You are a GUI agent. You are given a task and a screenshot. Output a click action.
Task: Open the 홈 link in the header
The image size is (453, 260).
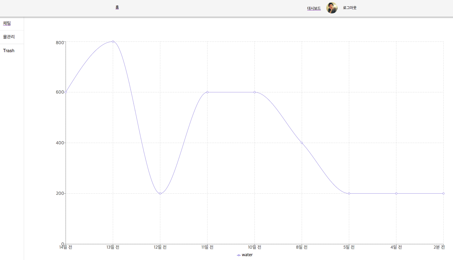coord(117,8)
